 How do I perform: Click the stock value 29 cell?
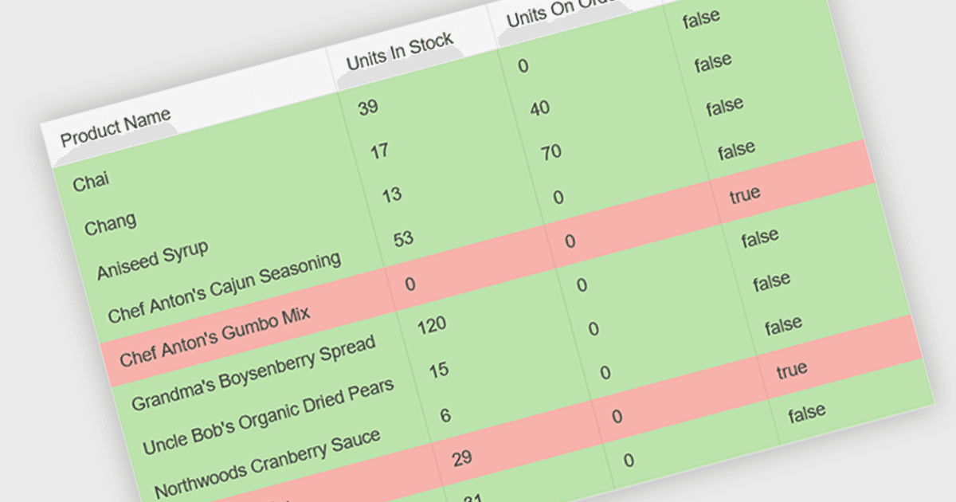coord(462,458)
